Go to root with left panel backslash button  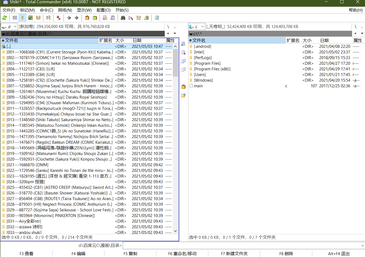168,27
